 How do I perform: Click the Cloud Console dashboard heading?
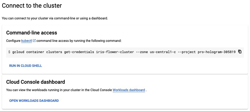[x=36, y=82]
